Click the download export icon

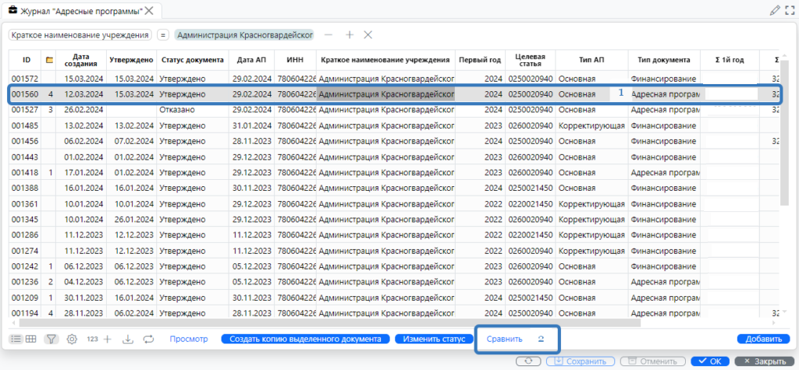pyautogui.click(x=128, y=340)
